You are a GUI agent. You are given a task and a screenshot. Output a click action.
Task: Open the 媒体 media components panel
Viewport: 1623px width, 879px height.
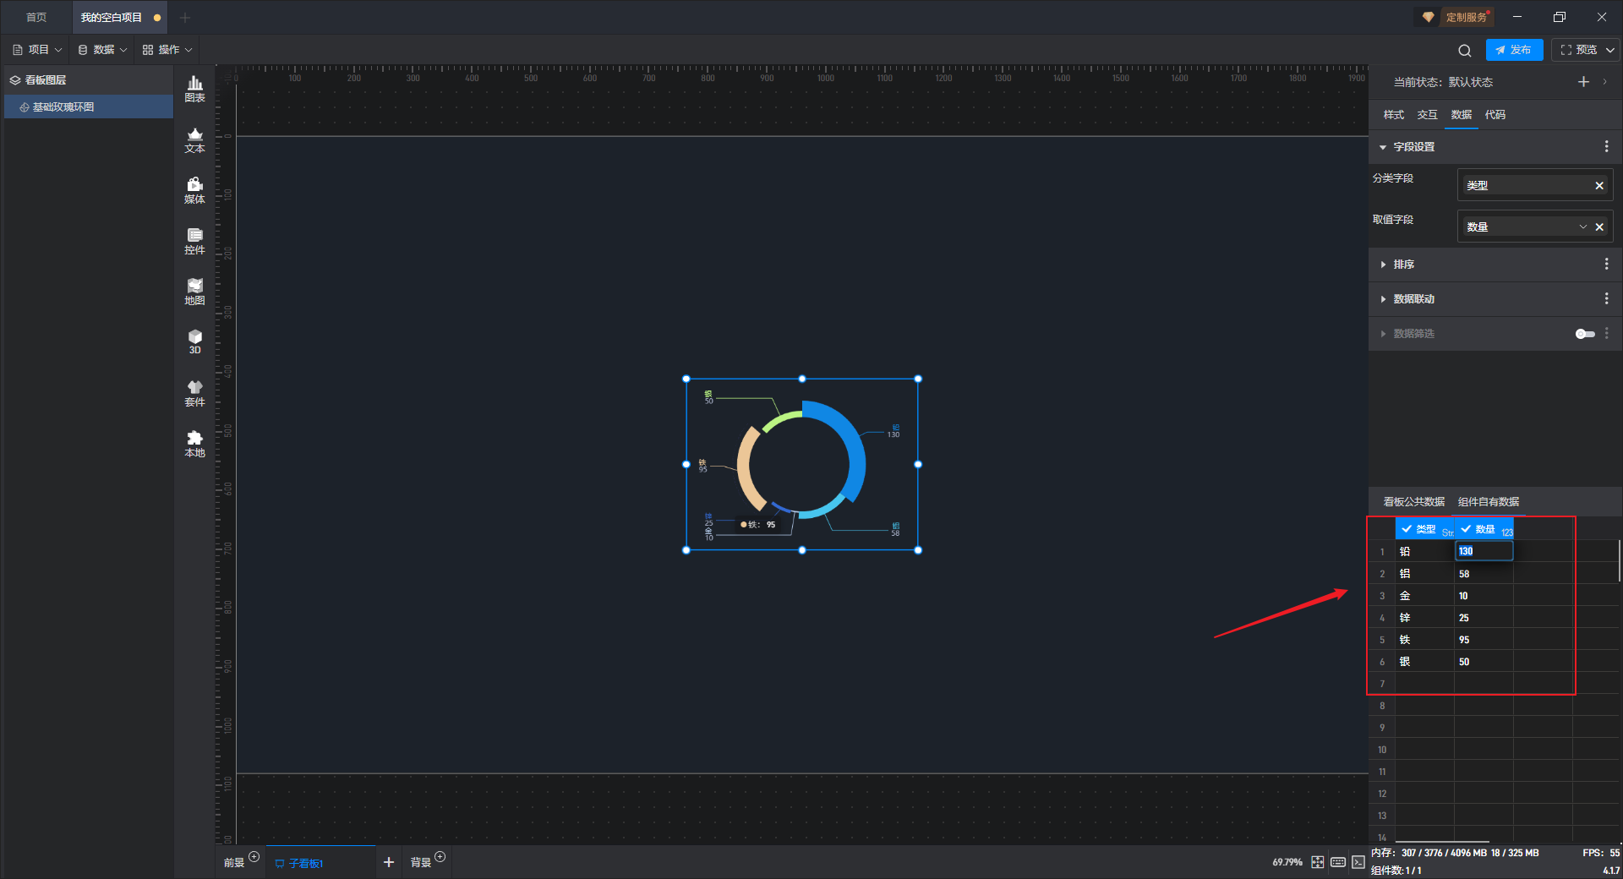(194, 190)
